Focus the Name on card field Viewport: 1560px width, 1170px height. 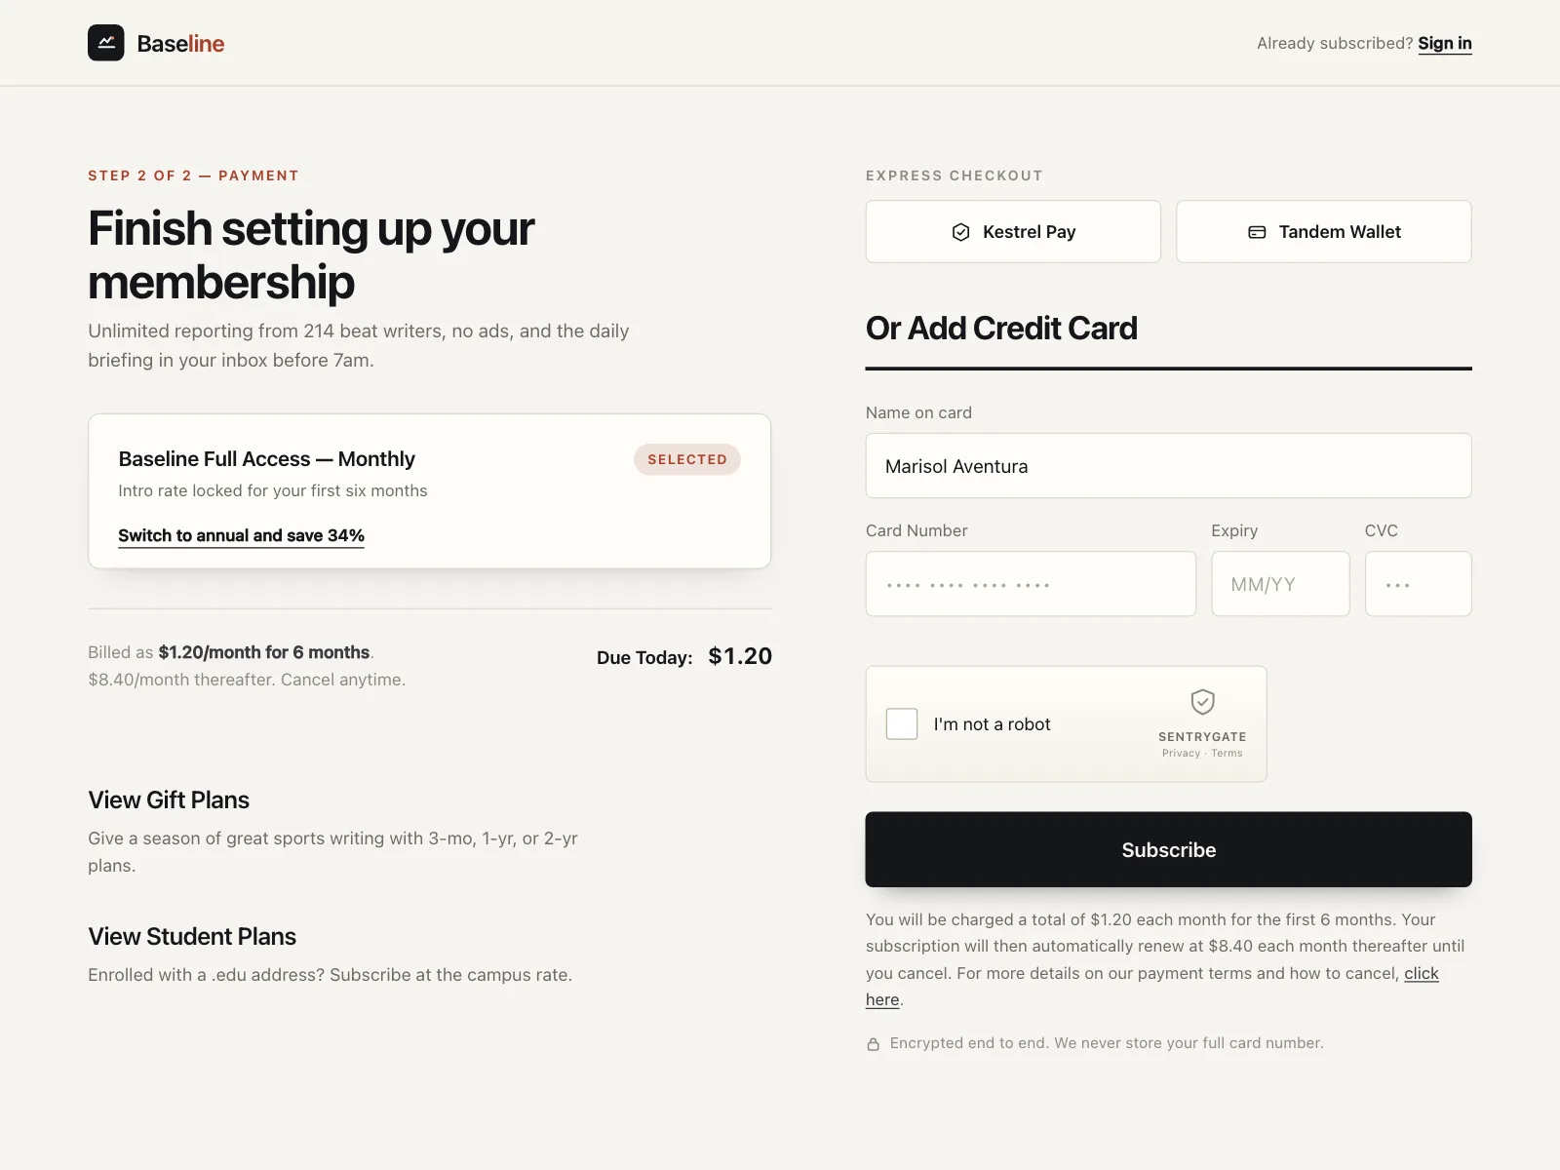click(x=1169, y=466)
